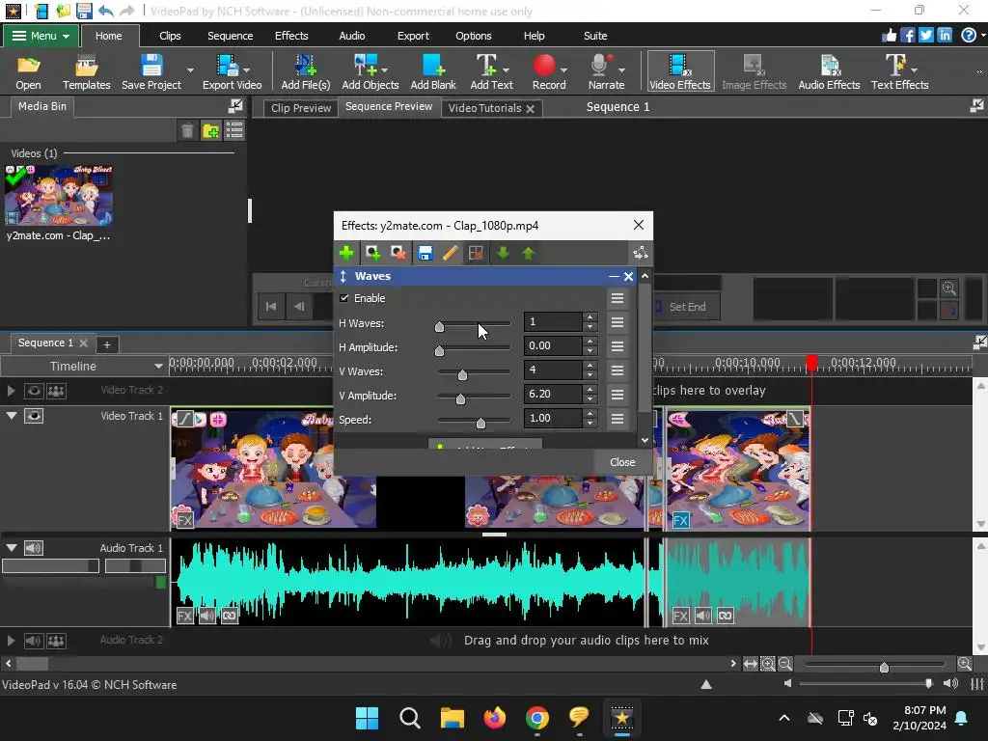Viewport: 988px width, 741px height.
Task: Mute Audio Track 2 speaker button
Action: coord(34,641)
